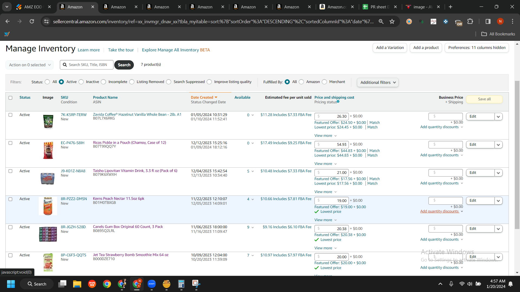The height and width of the screenshot is (292, 520).
Task: Click the Add a product button
Action: coord(426,48)
